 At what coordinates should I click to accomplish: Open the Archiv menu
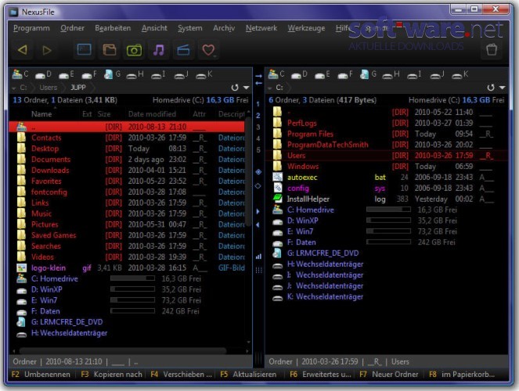coord(224,28)
